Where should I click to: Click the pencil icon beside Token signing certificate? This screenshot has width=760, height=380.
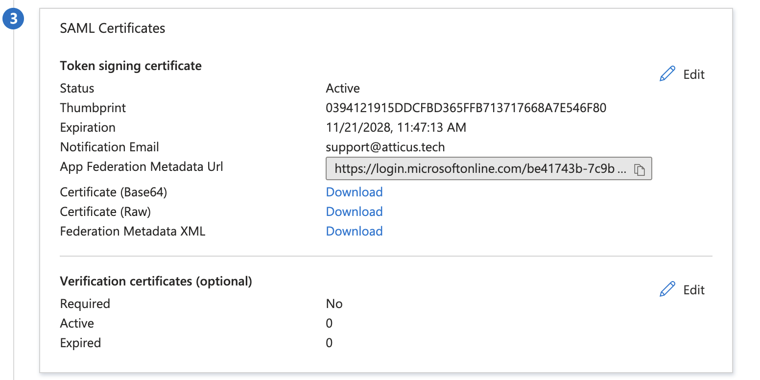tap(667, 73)
